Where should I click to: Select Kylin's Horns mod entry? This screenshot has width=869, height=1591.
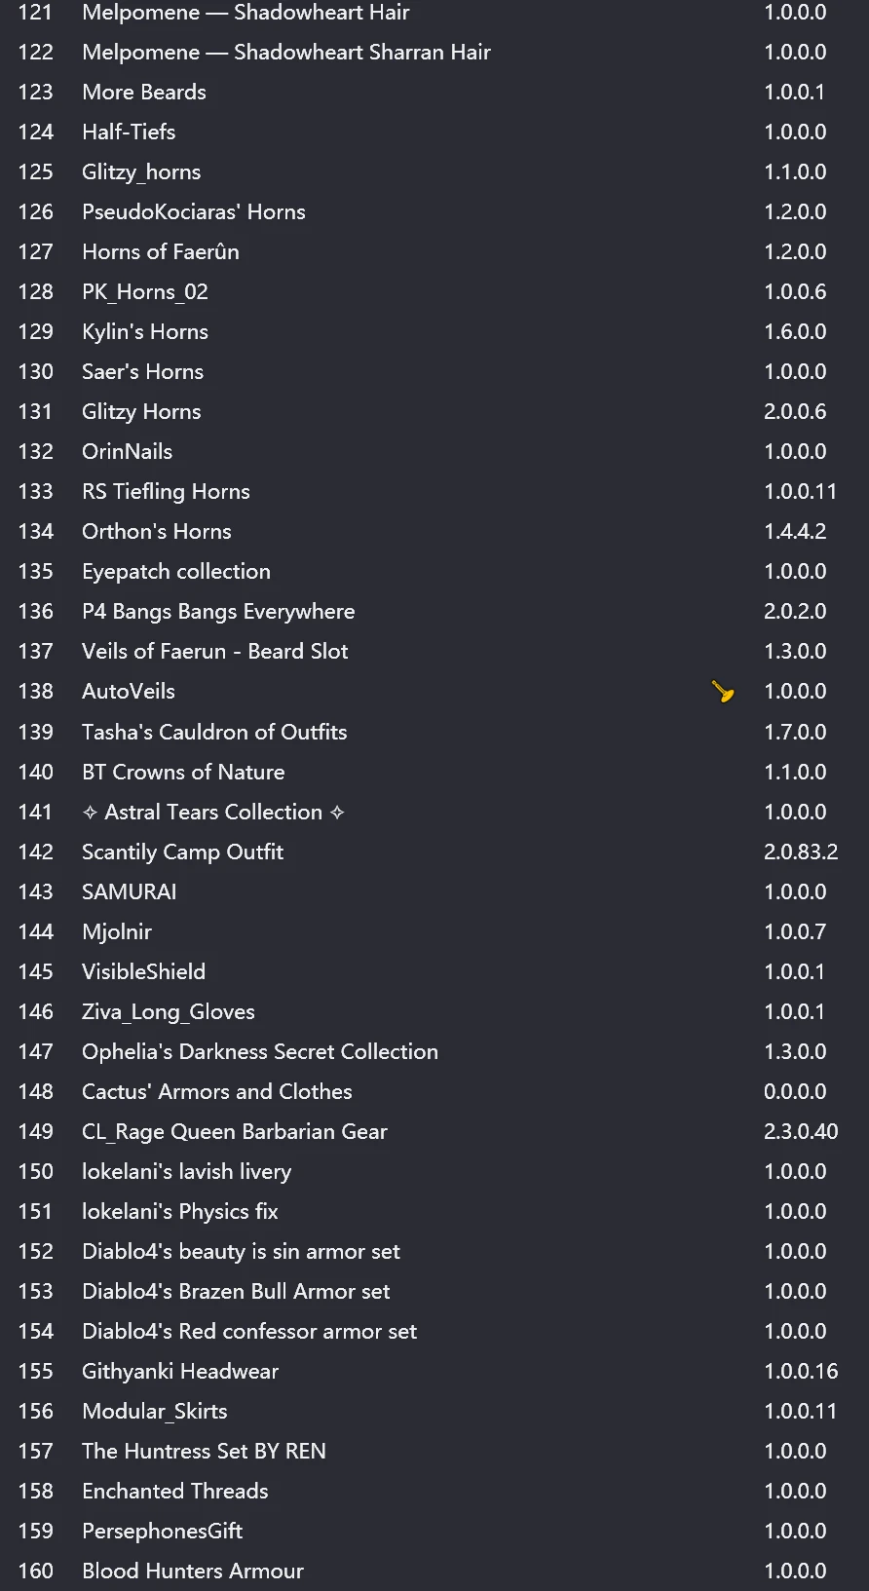pos(145,331)
